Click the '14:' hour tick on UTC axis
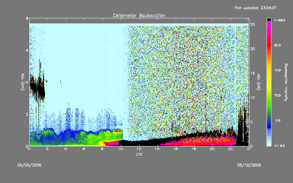The width and height of the screenshot is (293, 183). [157, 149]
